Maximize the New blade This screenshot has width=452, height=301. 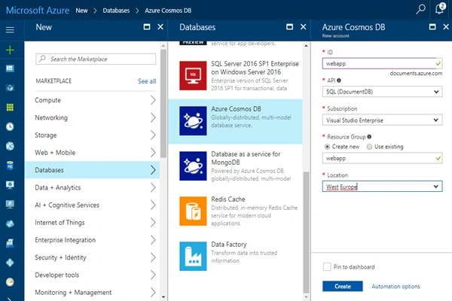(147, 27)
